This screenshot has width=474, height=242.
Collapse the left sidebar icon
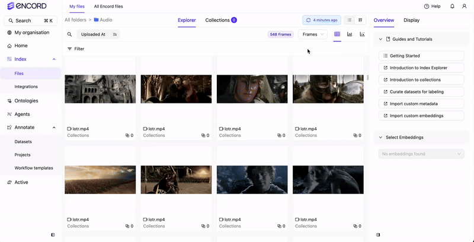click(53, 235)
